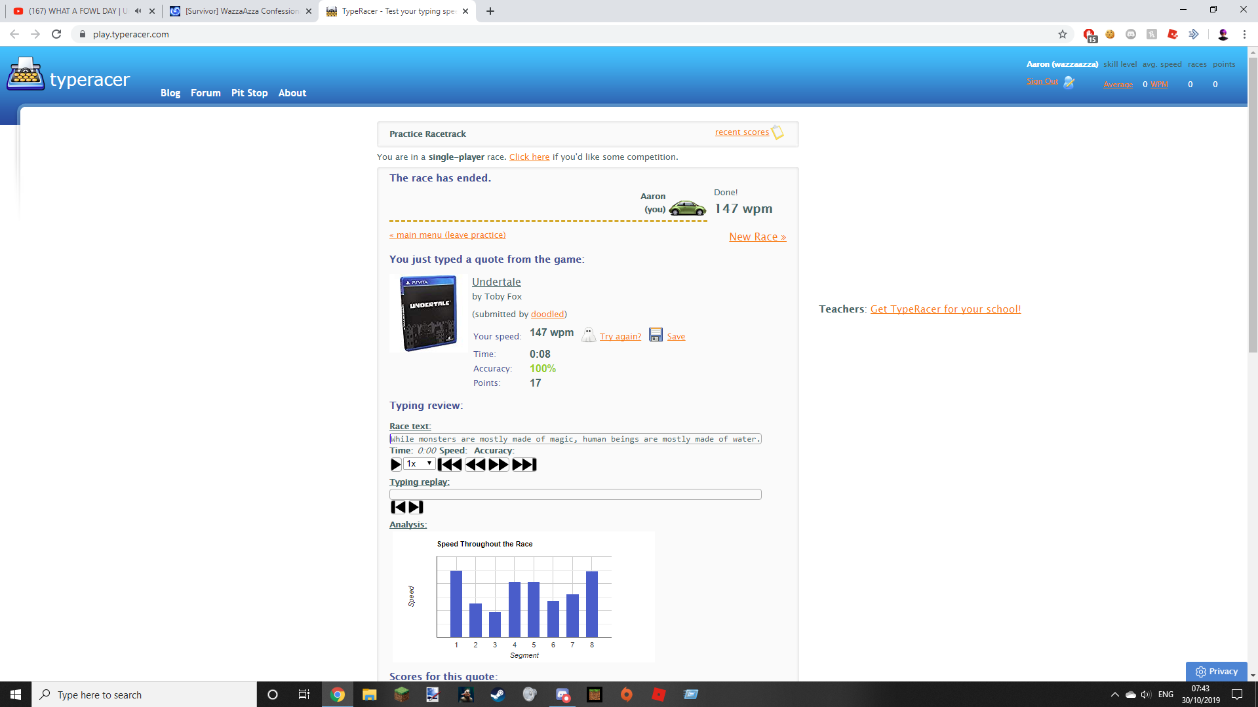Click the Average skill level link
The height and width of the screenshot is (707, 1258).
1118,85
